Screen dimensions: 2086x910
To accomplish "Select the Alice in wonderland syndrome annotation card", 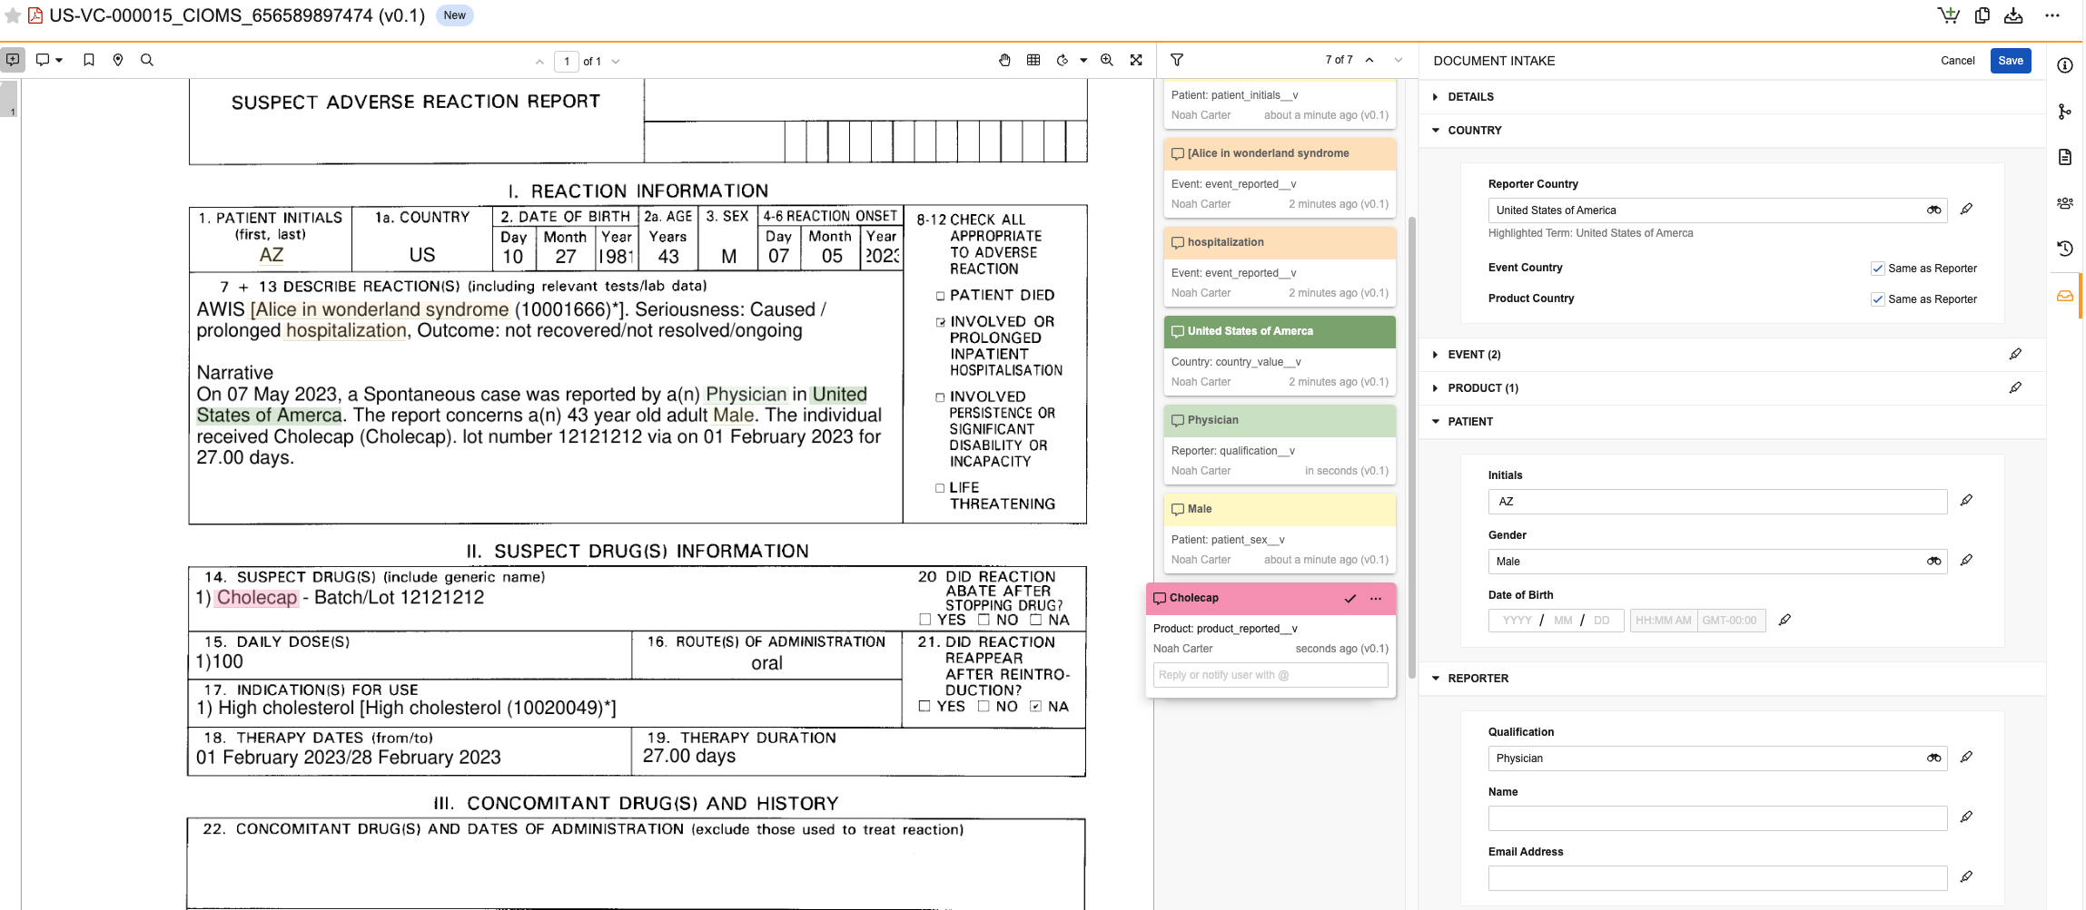I will point(1280,178).
